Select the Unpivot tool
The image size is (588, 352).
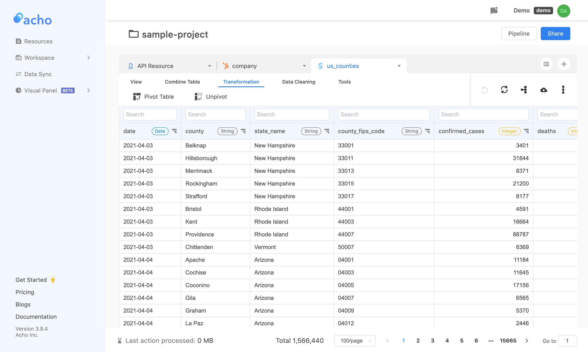[x=211, y=97]
